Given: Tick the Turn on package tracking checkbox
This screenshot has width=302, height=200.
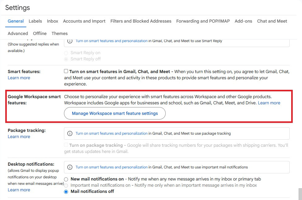Looking at the screenshot, I should point(66,145).
